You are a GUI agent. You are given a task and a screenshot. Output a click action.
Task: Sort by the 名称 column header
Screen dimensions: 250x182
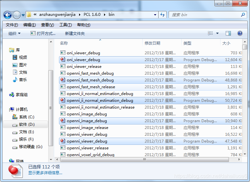coord(64,43)
